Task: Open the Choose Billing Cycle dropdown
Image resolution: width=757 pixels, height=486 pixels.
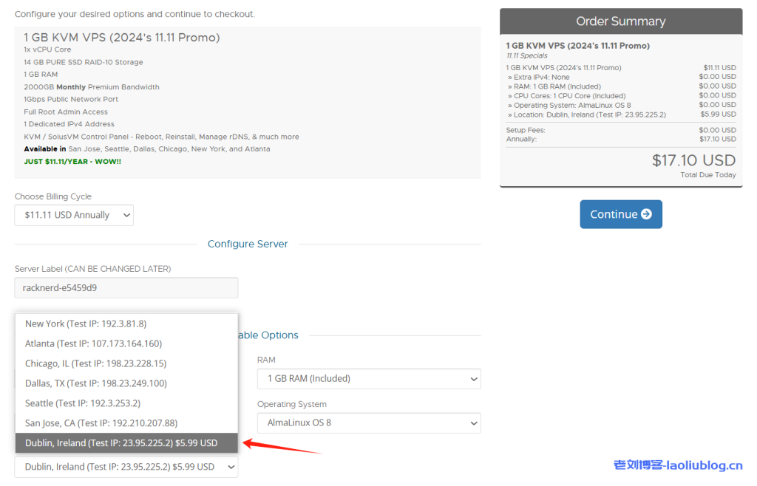Action: [x=74, y=215]
